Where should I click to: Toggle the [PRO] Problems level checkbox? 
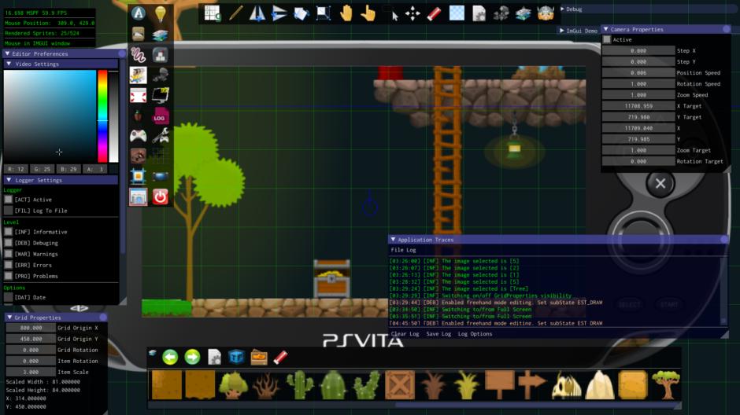(x=9, y=276)
